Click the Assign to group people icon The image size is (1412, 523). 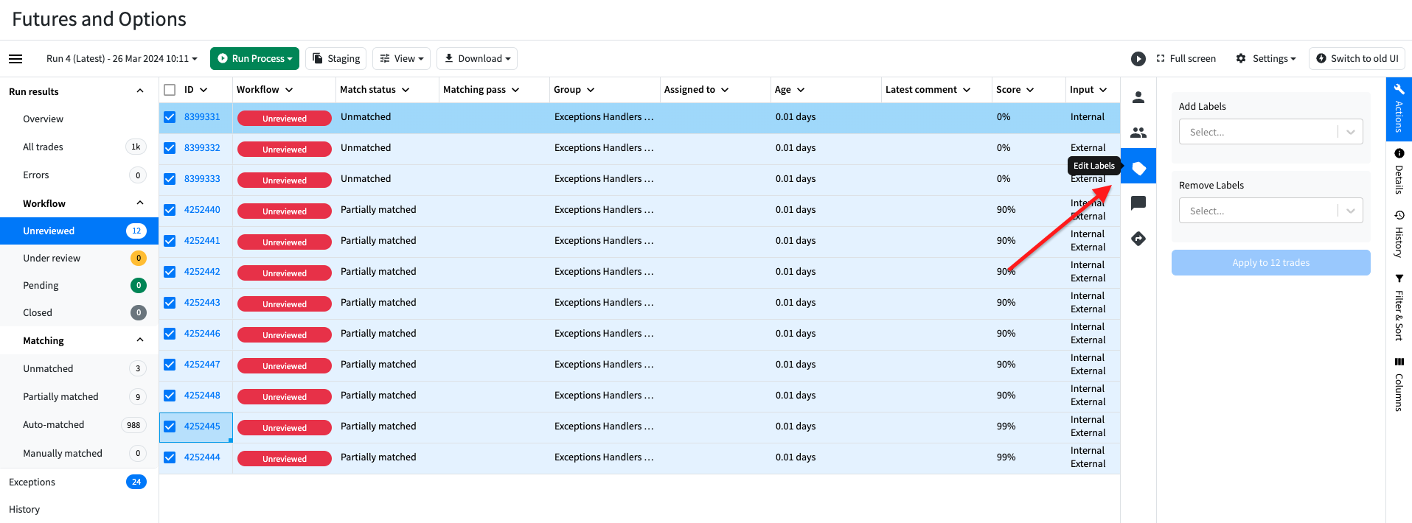point(1138,133)
